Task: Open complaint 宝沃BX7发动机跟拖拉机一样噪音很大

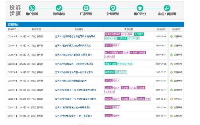Action: pyautogui.click(x=73, y=107)
